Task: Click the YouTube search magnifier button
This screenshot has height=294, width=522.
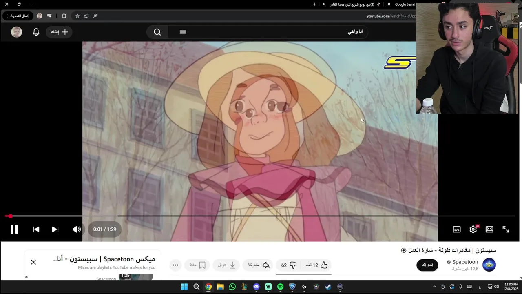Action: point(157,32)
